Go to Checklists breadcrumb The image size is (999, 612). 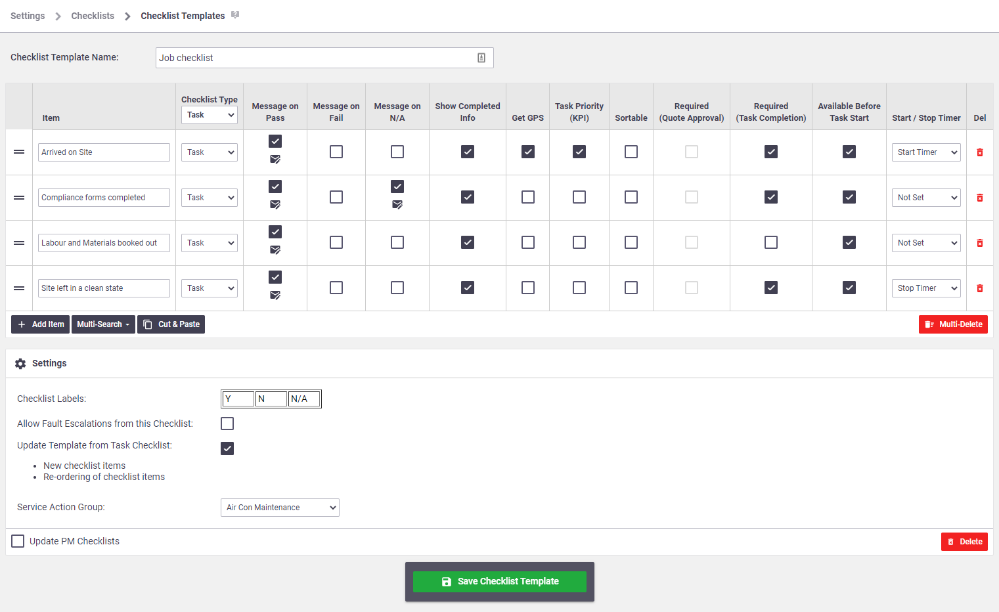point(93,16)
